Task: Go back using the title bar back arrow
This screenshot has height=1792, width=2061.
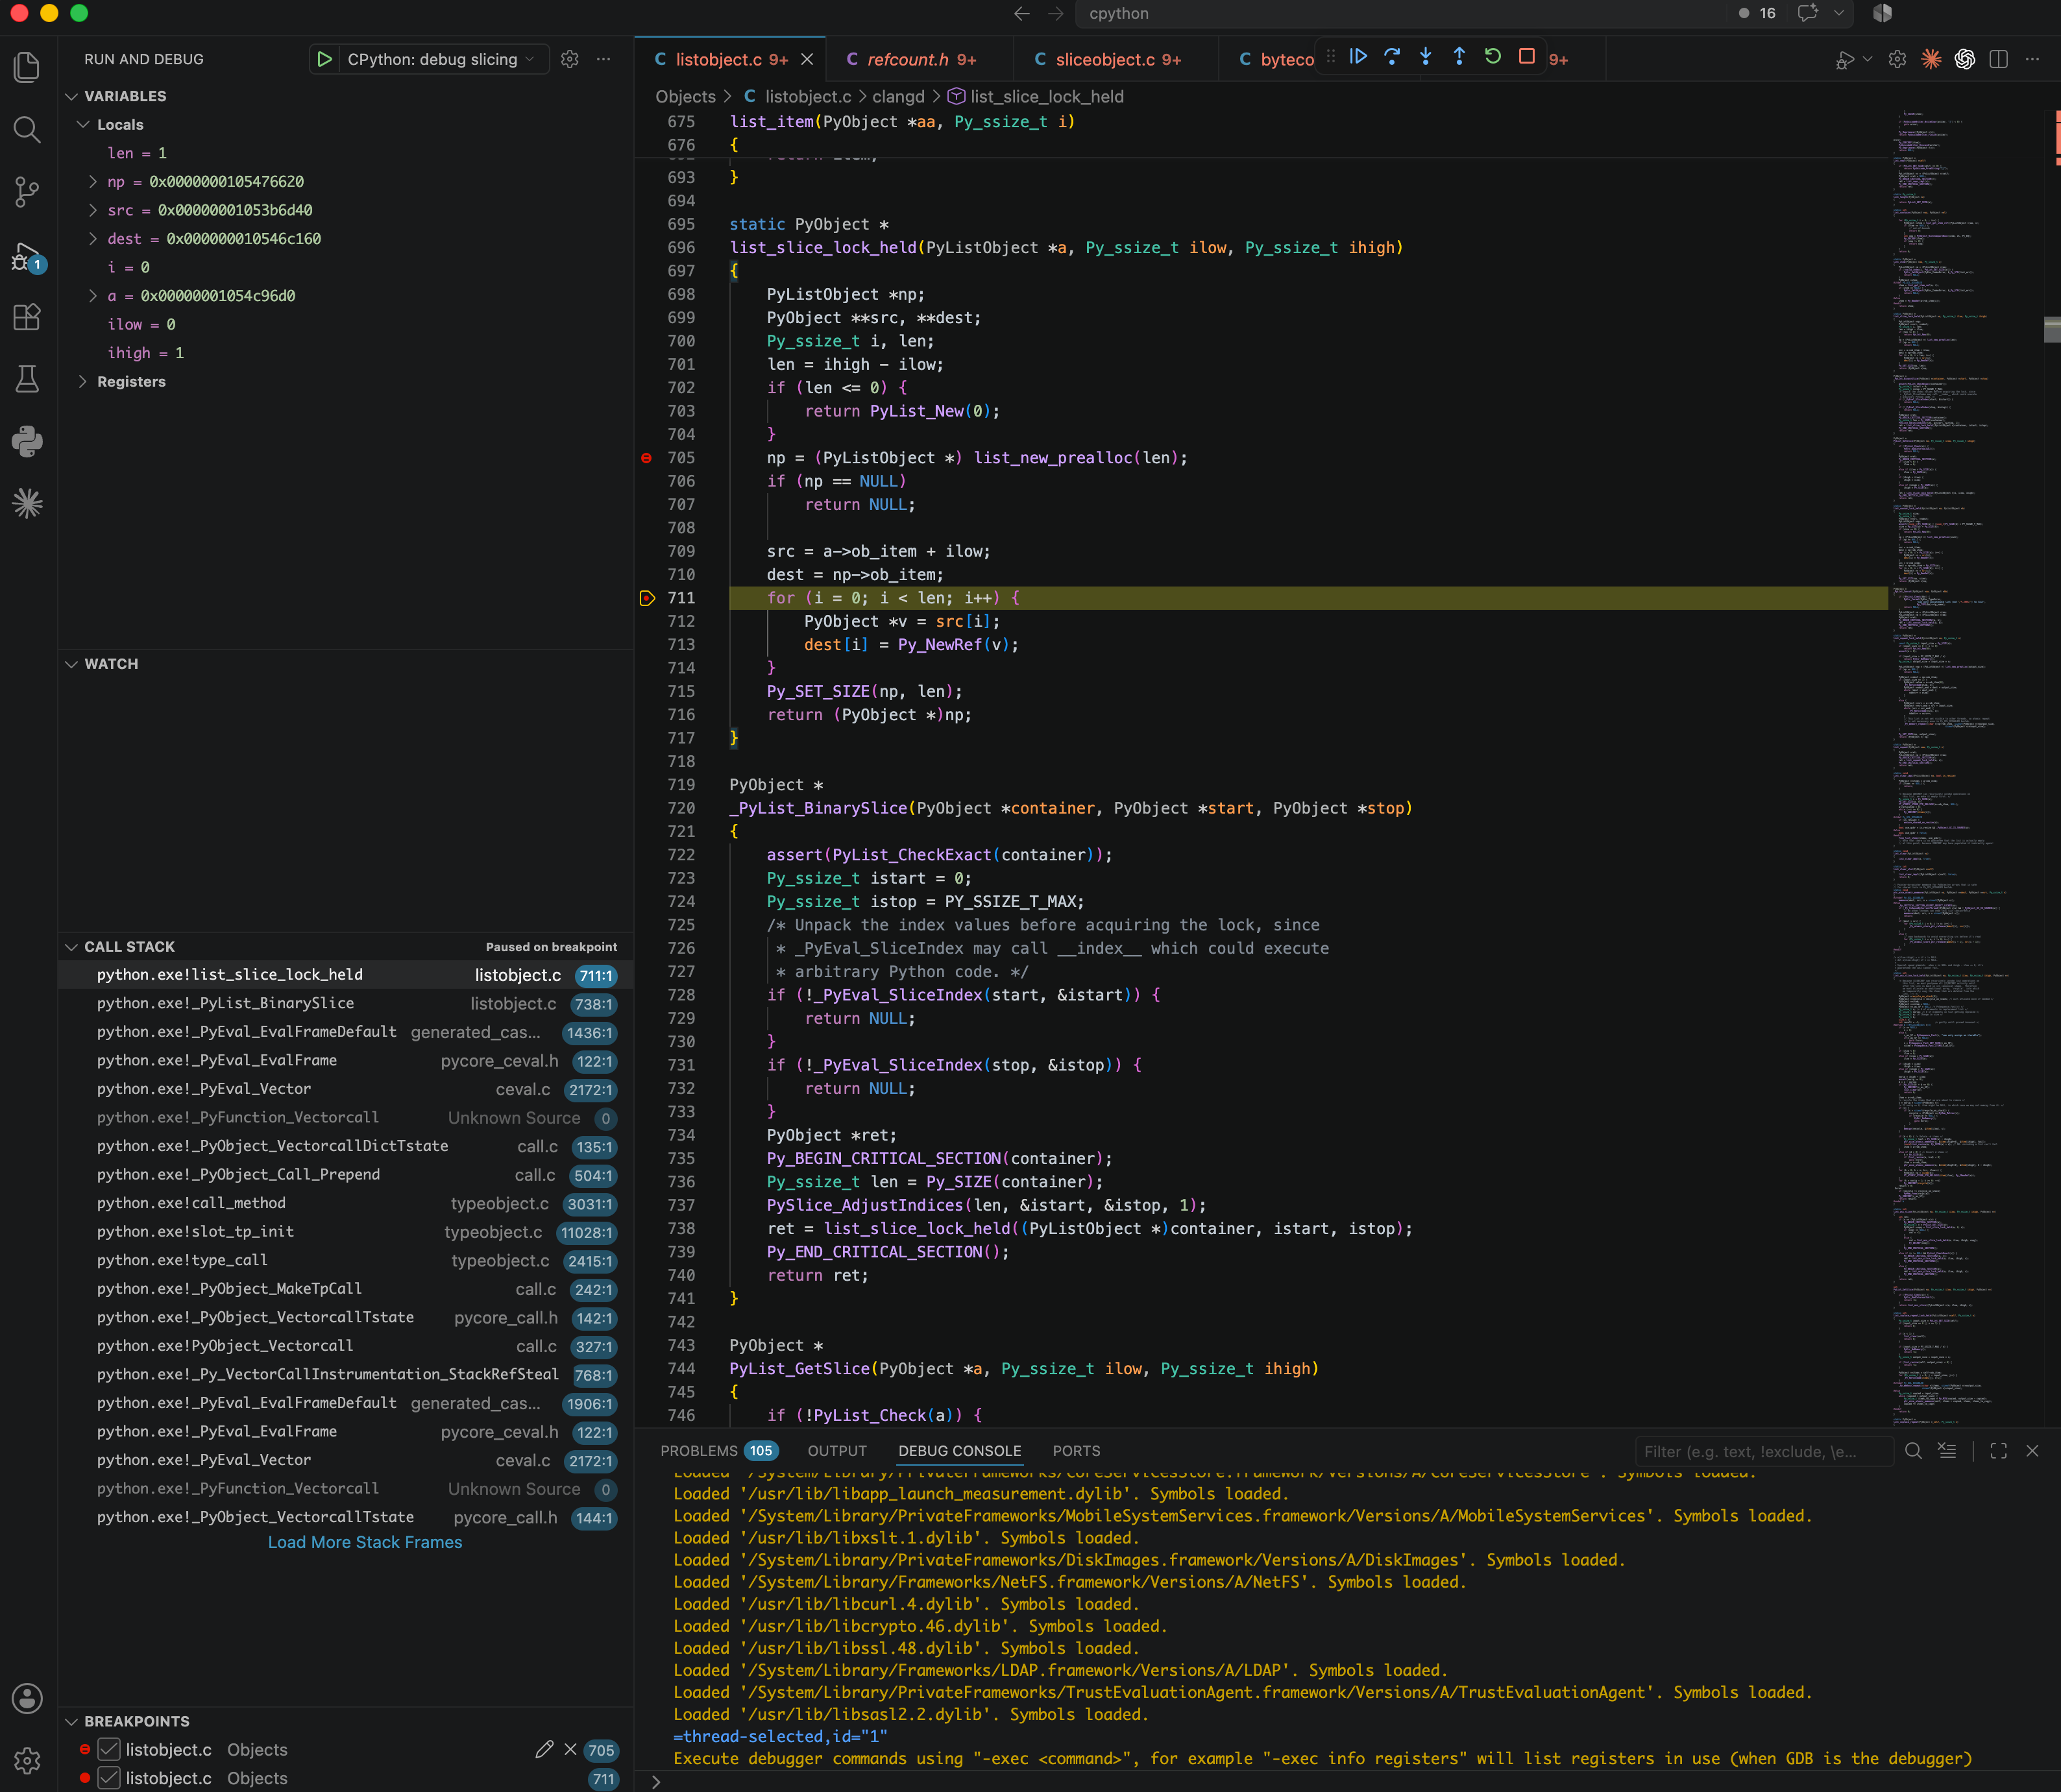Action: [1022, 14]
